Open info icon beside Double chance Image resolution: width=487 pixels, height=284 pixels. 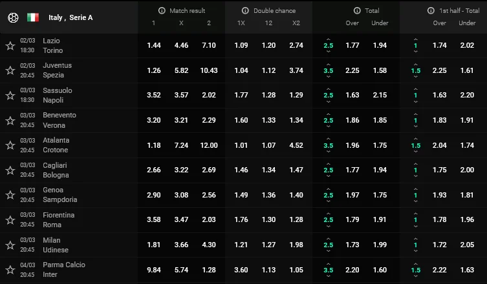coord(245,11)
